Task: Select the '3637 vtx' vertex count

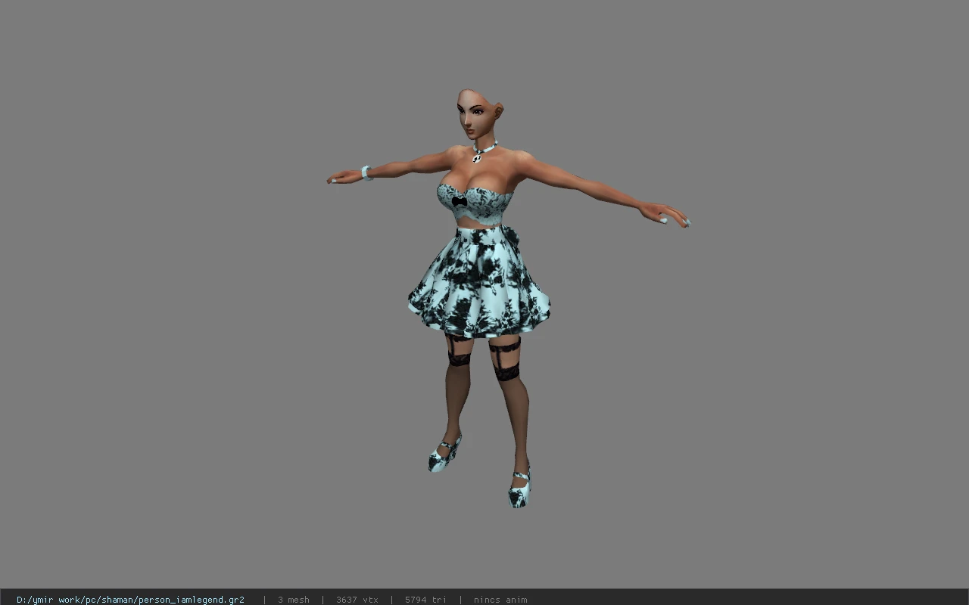Action: 357,600
